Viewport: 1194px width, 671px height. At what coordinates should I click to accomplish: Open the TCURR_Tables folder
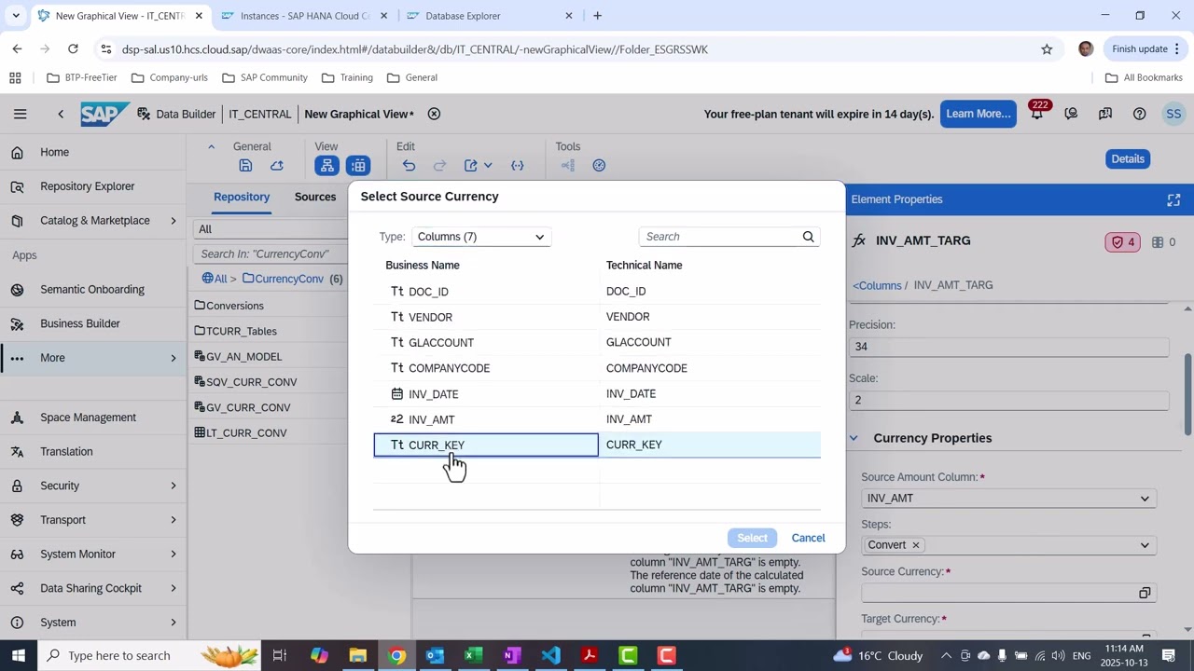[242, 331]
